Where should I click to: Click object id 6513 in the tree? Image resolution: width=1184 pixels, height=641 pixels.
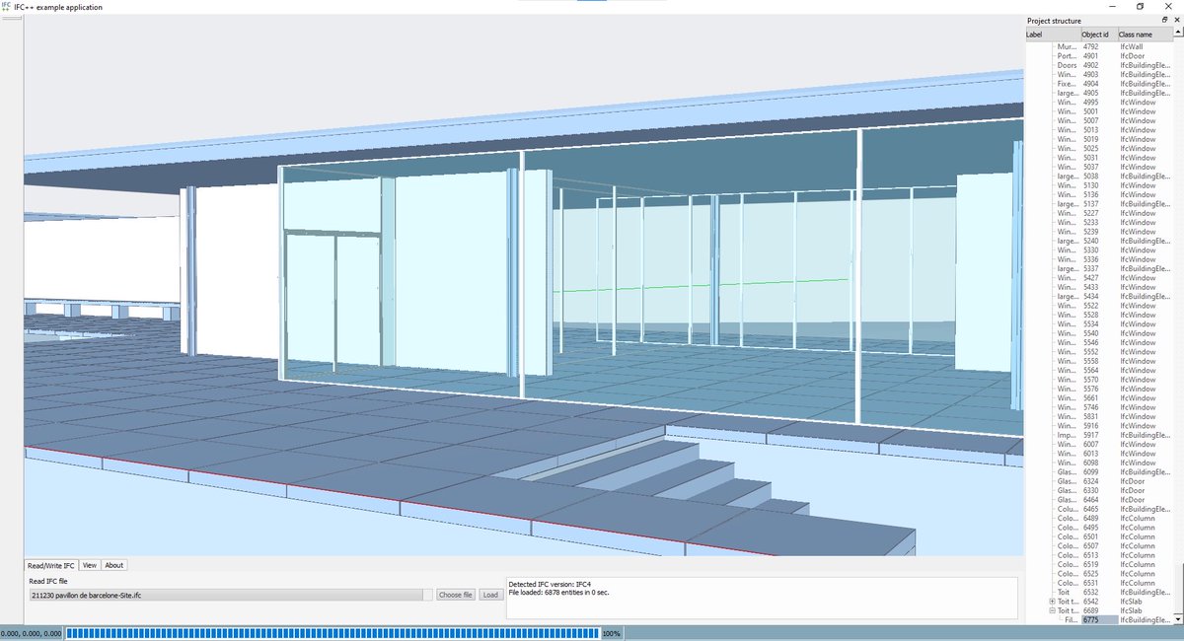pyautogui.click(x=1090, y=555)
